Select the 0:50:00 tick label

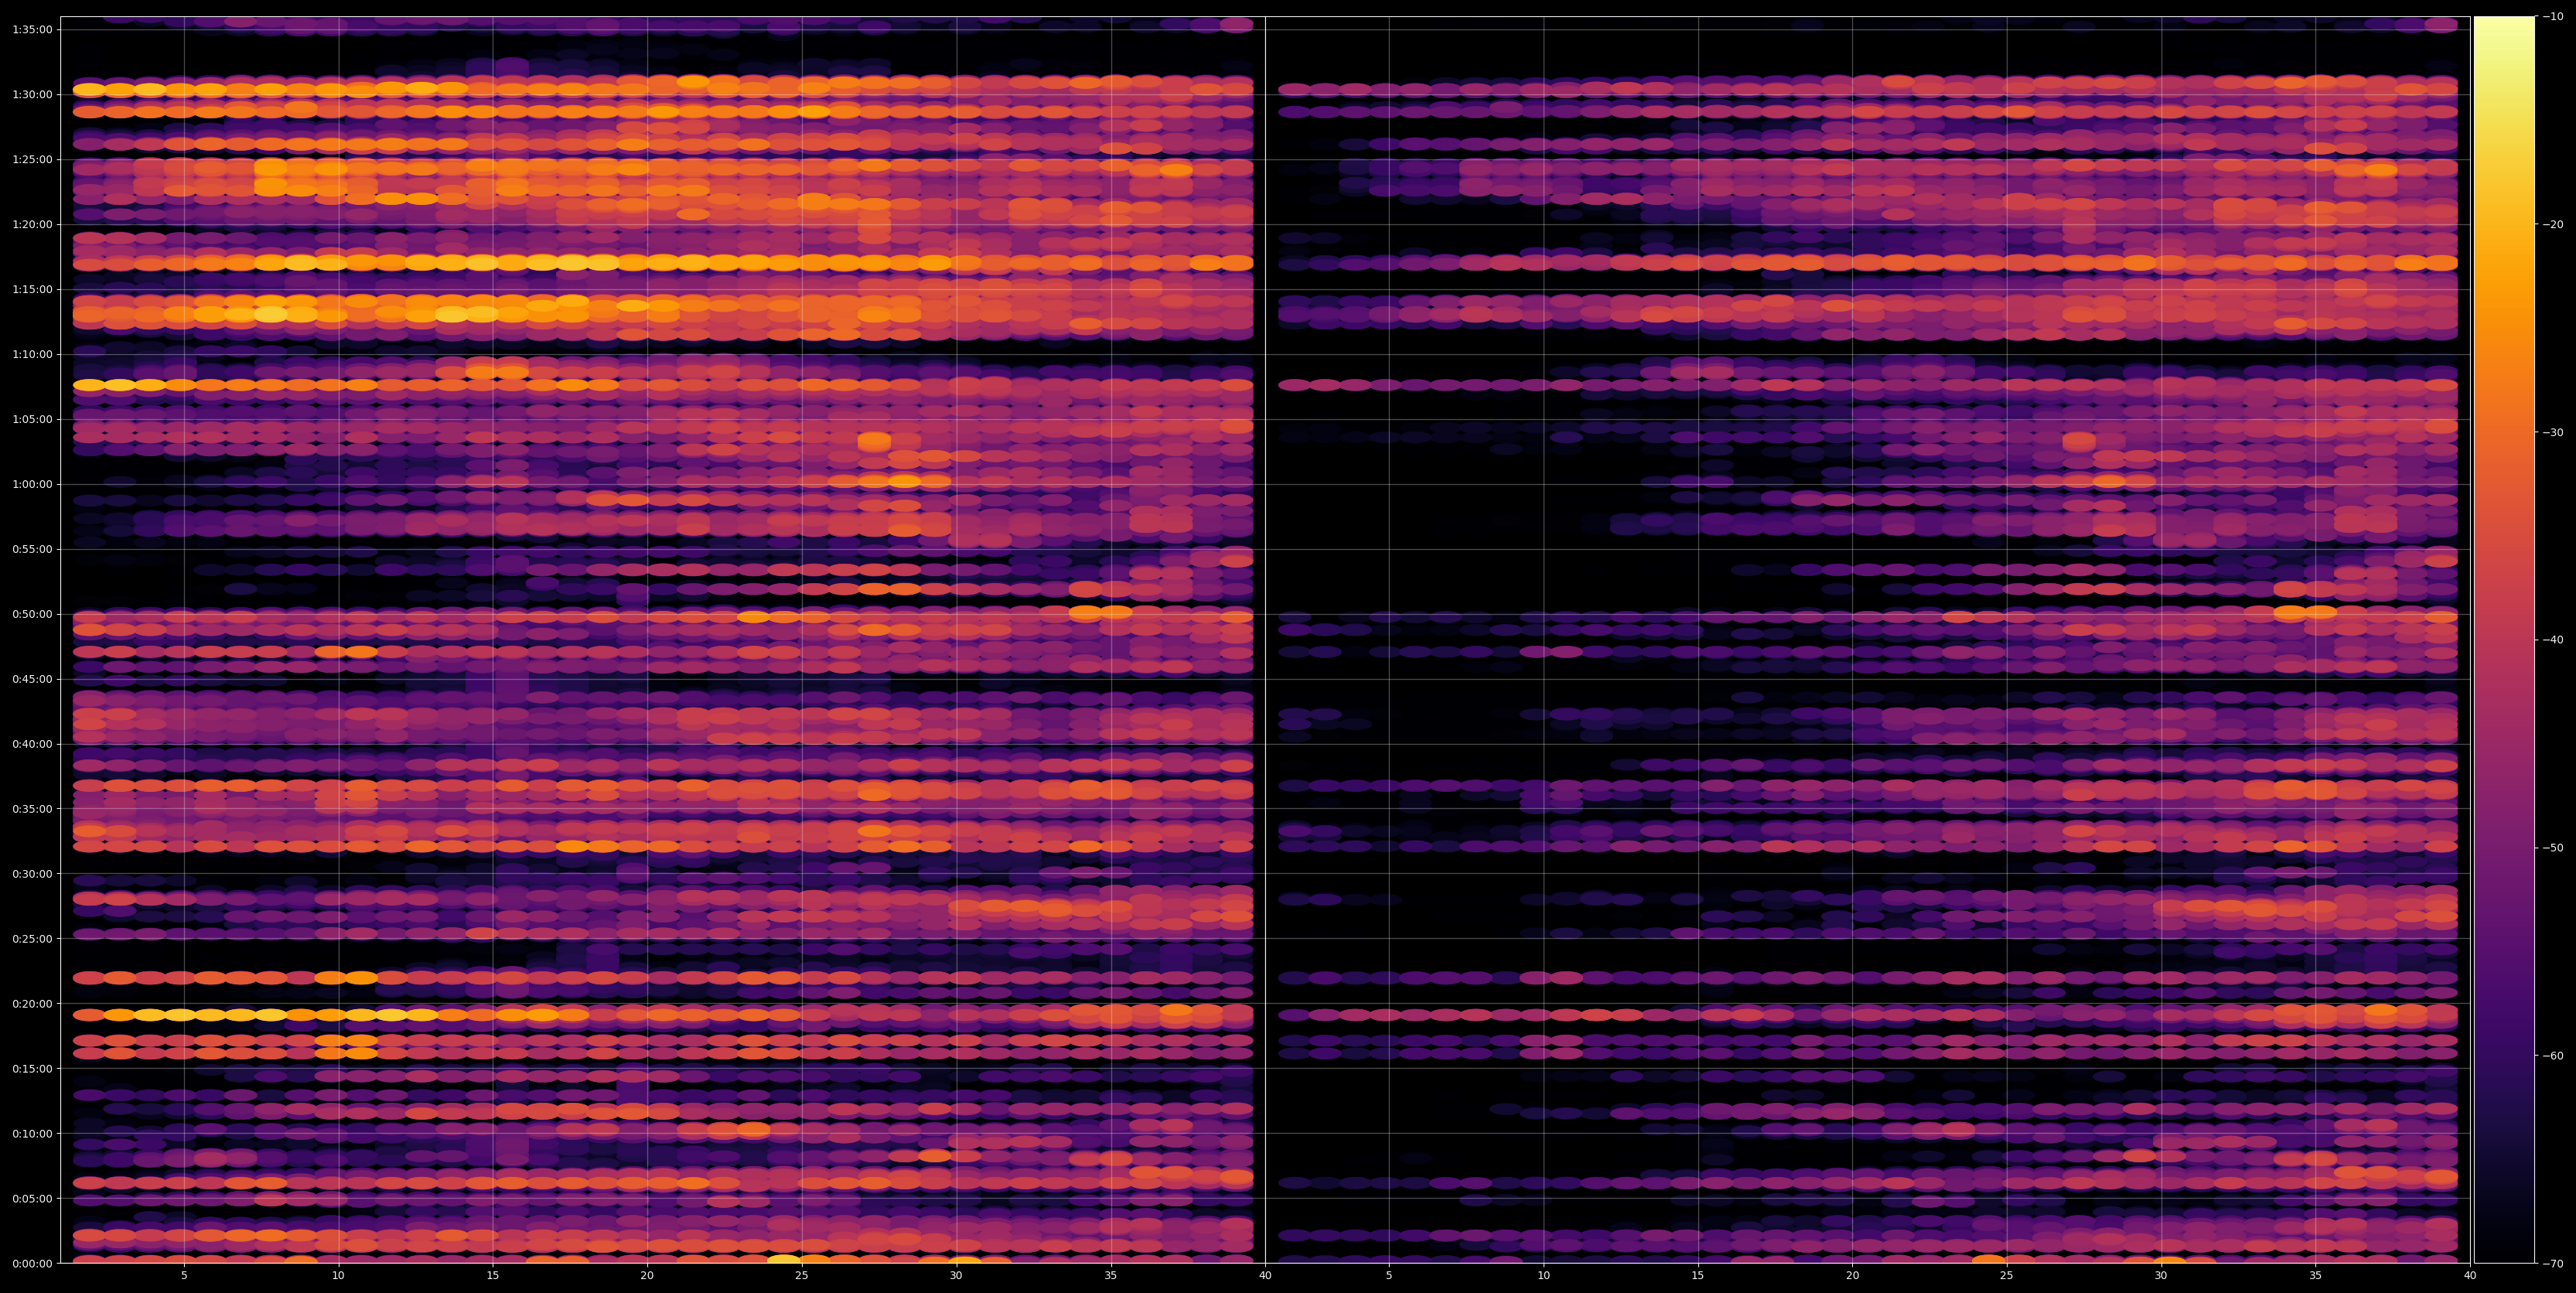coord(32,614)
